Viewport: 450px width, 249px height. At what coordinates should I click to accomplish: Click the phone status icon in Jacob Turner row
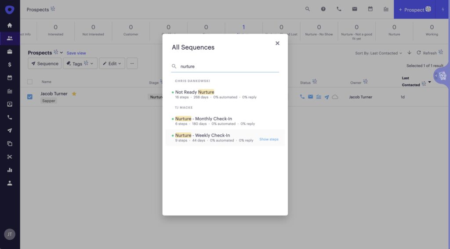tap(302, 97)
